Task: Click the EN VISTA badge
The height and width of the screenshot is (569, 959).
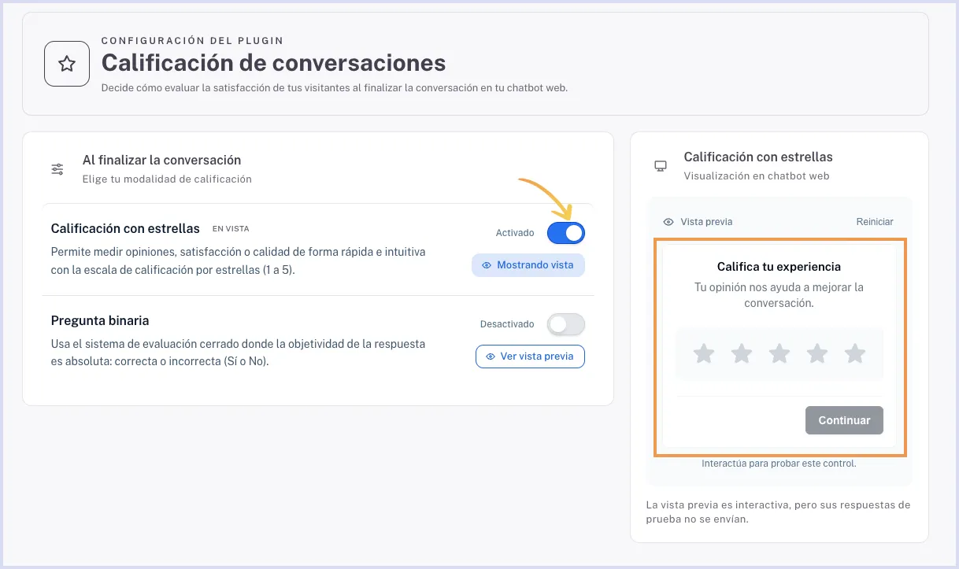Action: point(231,229)
